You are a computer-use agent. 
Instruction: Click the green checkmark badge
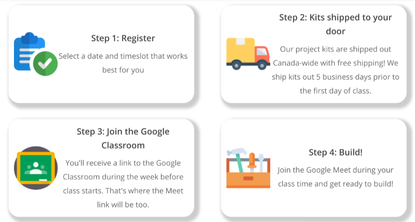tap(45, 64)
